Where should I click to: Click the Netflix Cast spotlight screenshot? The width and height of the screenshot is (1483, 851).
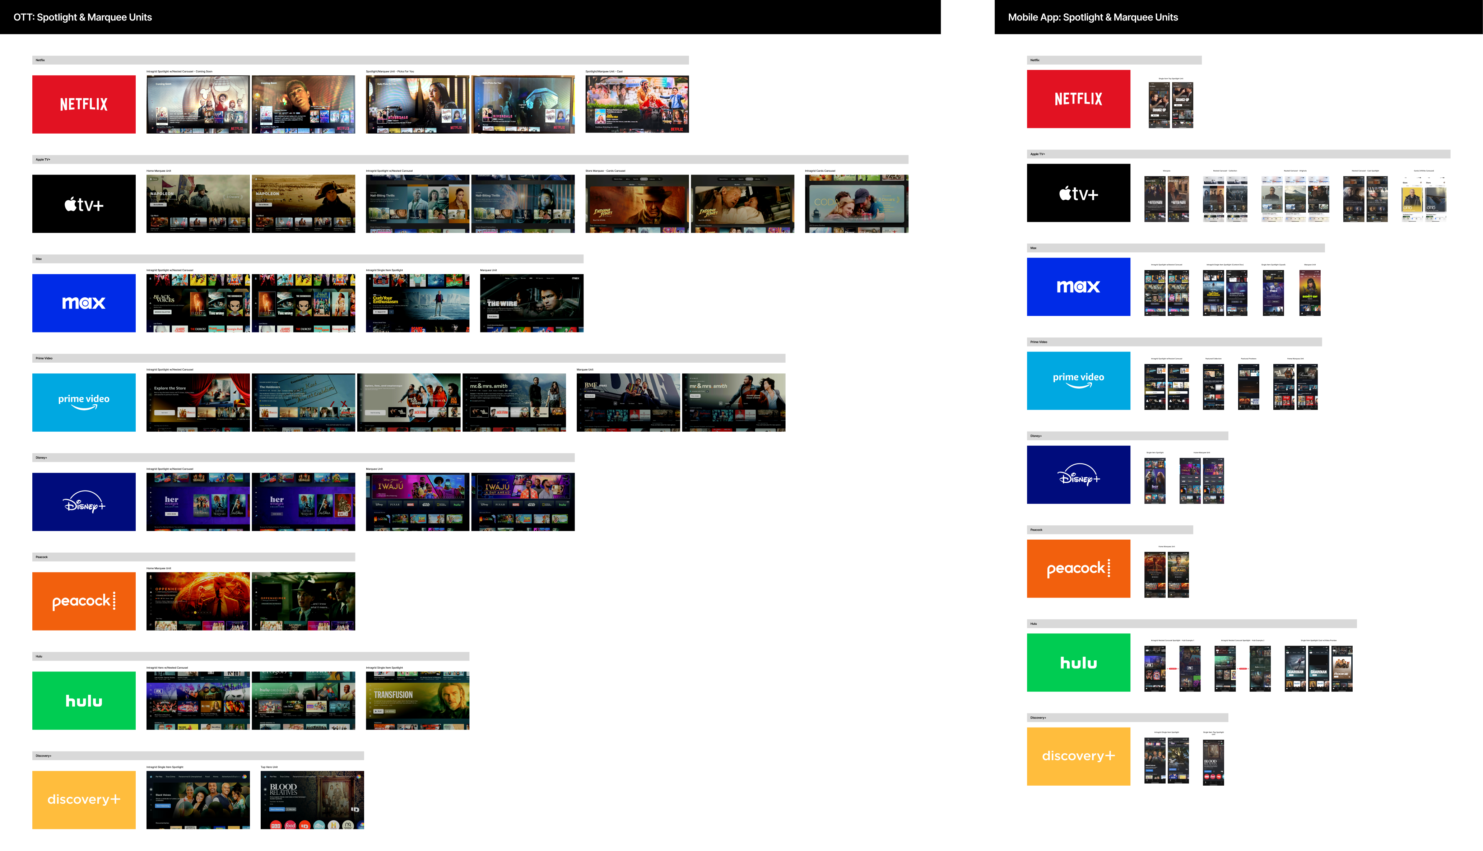637,104
